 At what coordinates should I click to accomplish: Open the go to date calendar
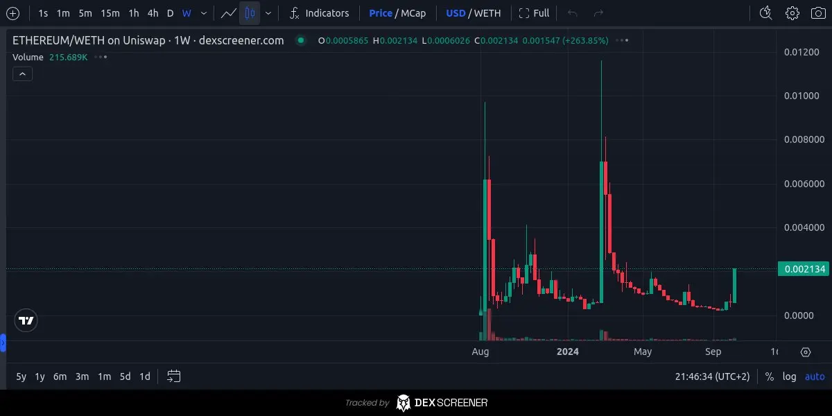pyautogui.click(x=174, y=376)
